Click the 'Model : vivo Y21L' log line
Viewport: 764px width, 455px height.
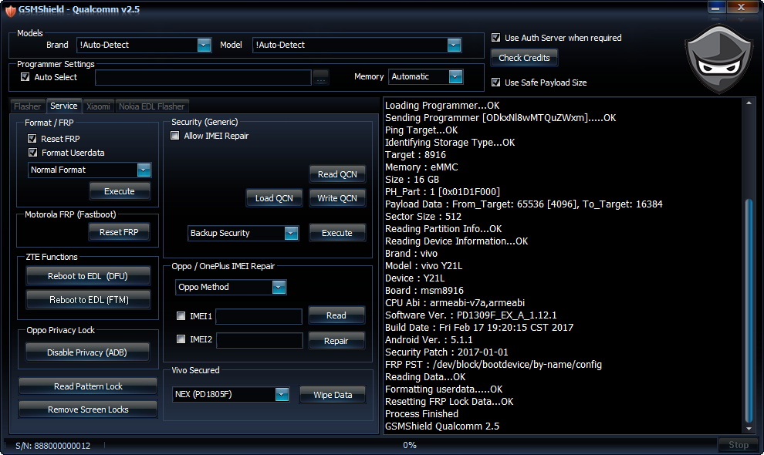tap(424, 266)
